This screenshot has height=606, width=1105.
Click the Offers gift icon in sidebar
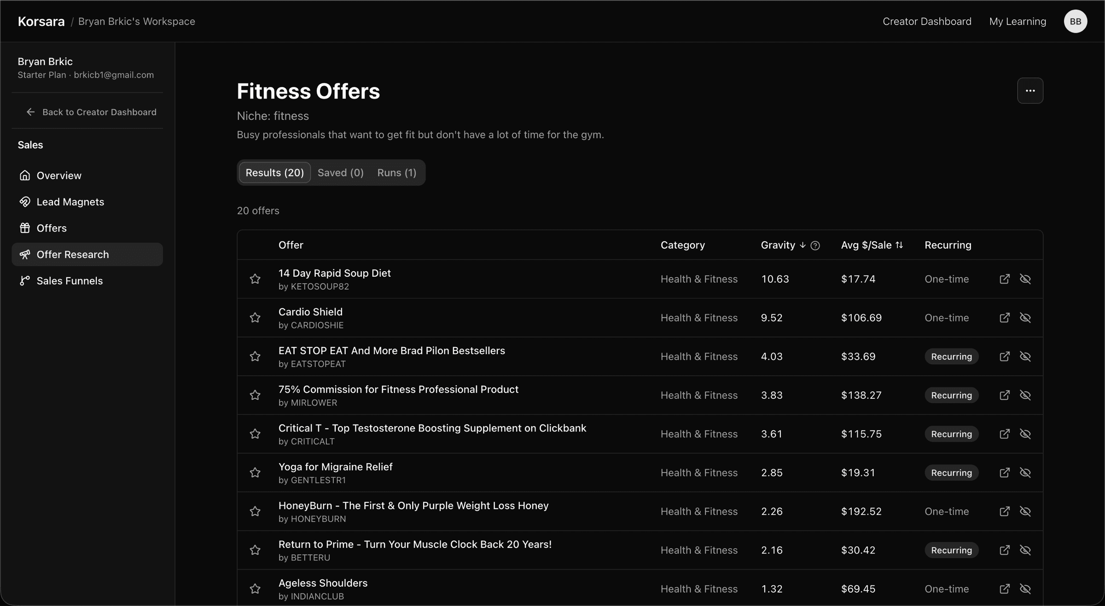pos(25,228)
